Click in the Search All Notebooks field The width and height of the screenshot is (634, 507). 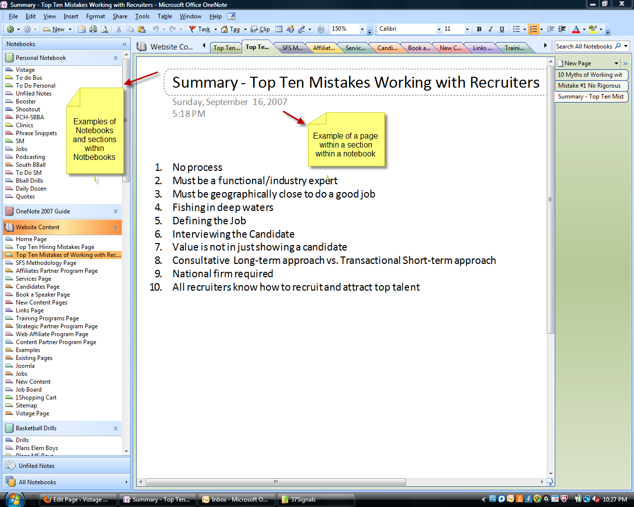point(584,46)
